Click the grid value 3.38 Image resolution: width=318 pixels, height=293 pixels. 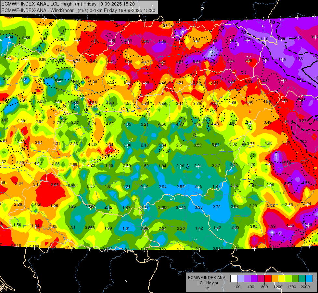(127, 145)
